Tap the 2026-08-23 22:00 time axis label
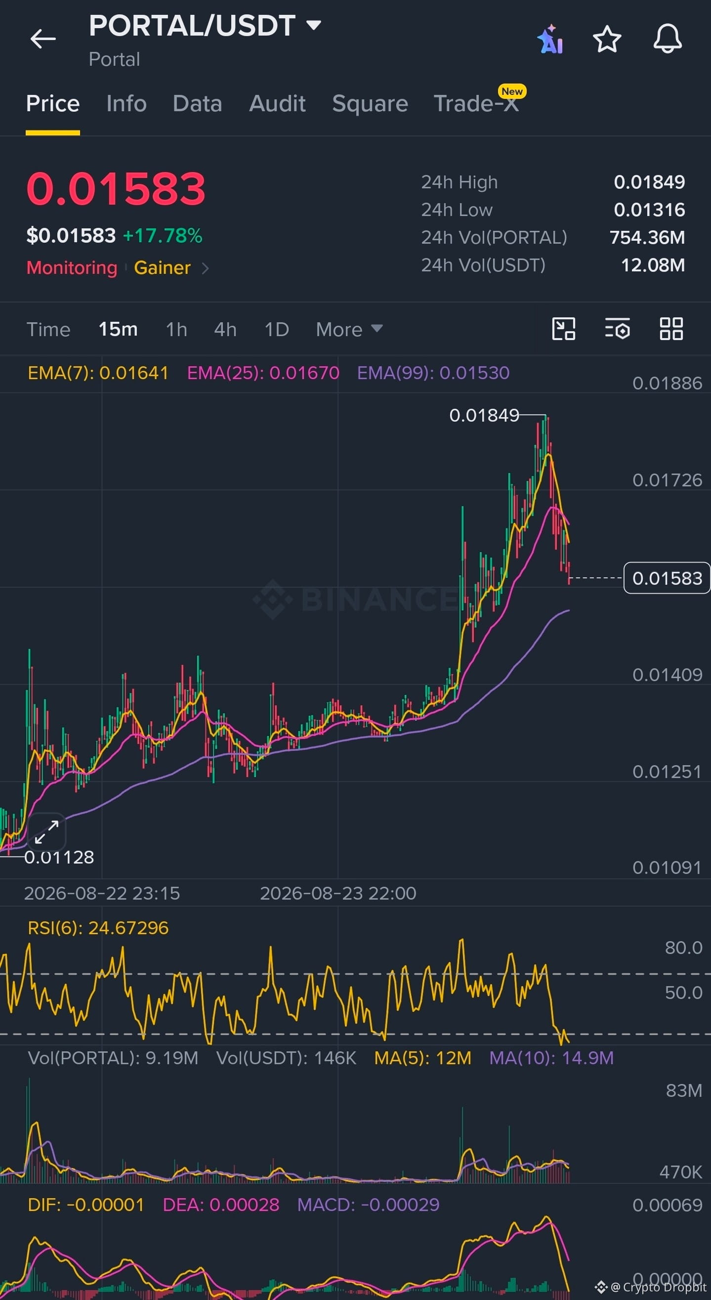 (338, 893)
